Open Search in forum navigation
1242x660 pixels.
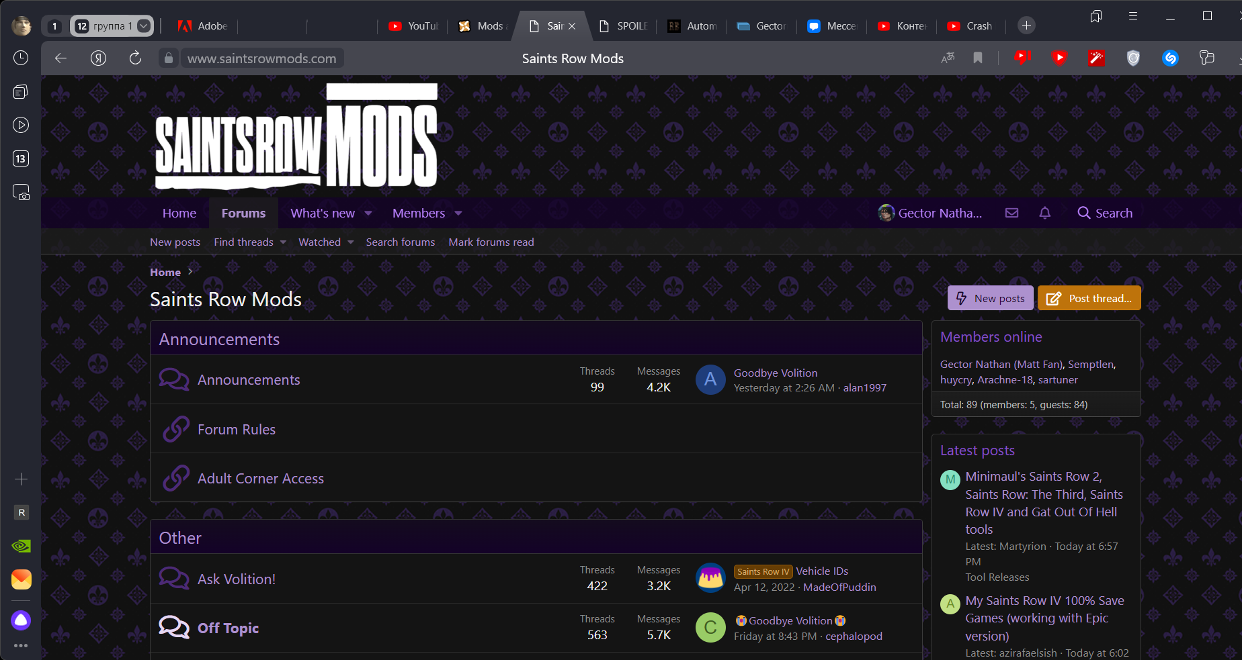tap(1105, 213)
